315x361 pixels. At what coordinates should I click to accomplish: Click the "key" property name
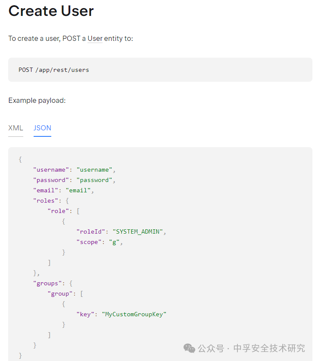[x=85, y=314]
